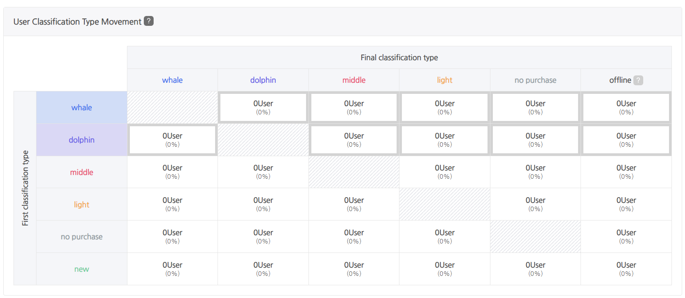Select the no purchase column header
The image size is (685, 298).
(x=535, y=80)
